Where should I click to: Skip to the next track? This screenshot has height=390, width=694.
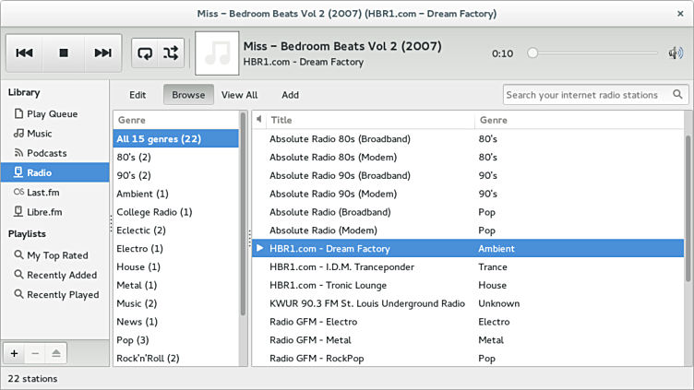coord(102,53)
